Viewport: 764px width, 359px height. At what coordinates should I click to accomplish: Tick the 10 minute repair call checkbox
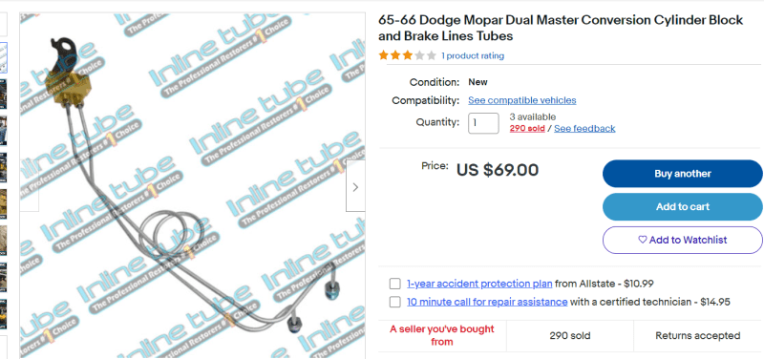point(394,302)
